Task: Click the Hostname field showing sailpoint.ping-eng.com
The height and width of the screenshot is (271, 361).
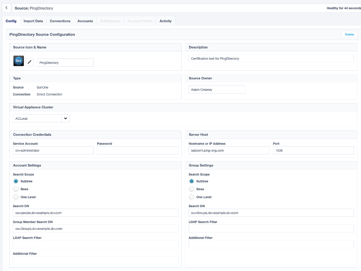Action: tap(229, 150)
